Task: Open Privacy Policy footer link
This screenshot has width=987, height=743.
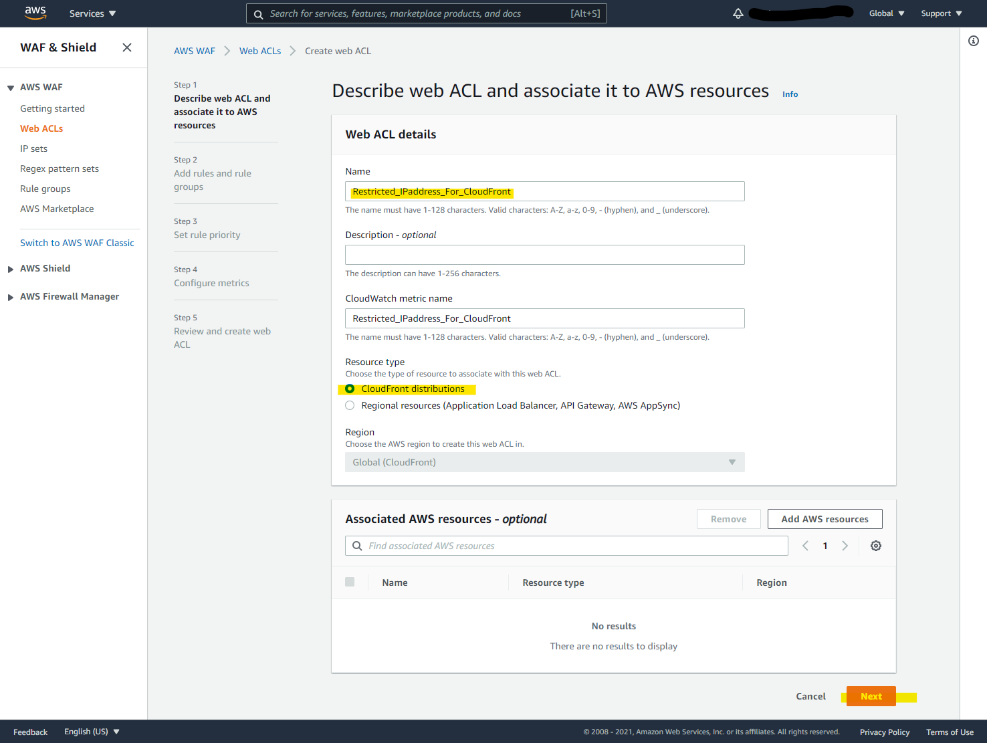Action: (885, 732)
